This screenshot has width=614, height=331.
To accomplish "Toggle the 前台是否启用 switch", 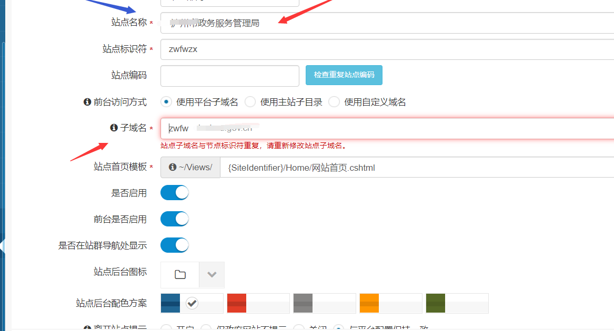I will click(x=175, y=219).
